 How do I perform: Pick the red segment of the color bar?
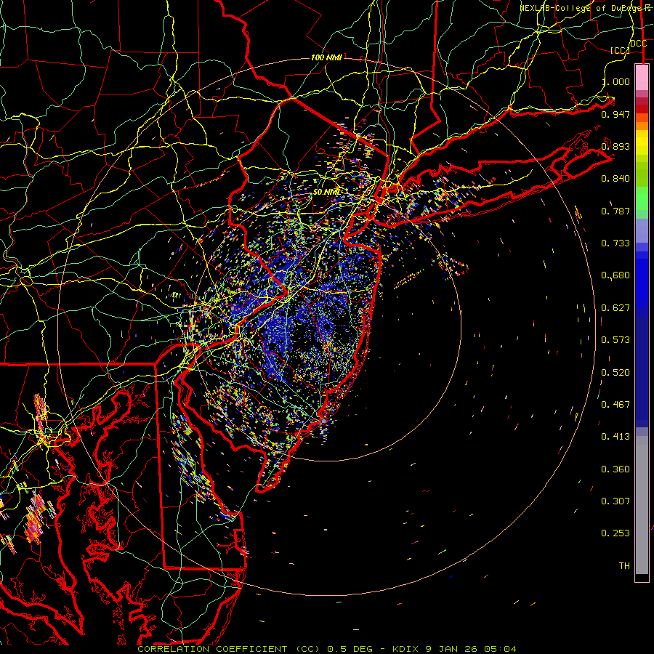coord(642,109)
